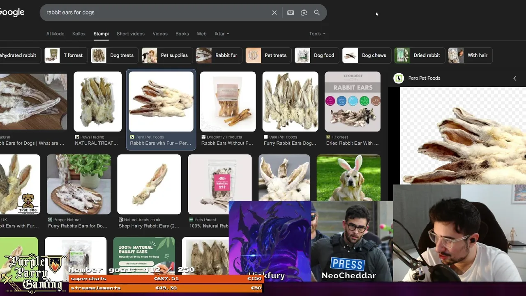Image resolution: width=526 pixels, height=296 pixels.
Task: Open the Natural-treats.co.uk image result
Action: tap(149, 184)
